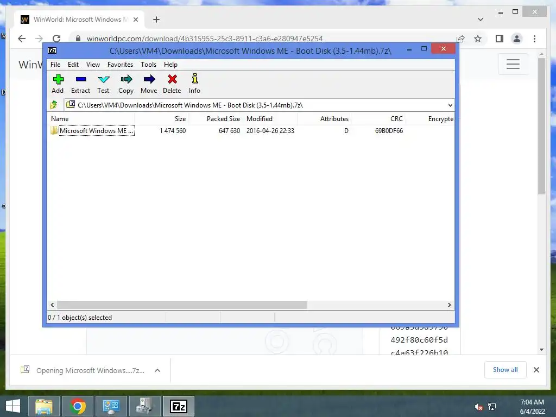Open the Tools menu

[x=148, y=65]
